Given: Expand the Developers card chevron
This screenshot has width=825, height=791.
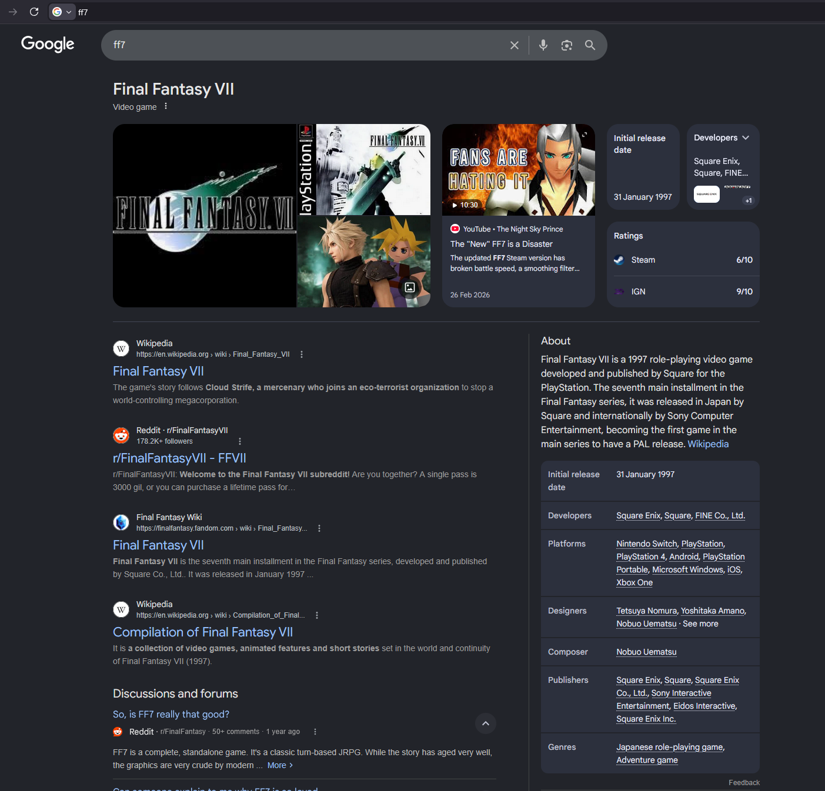Looking at the screenshot, I should 746,138.
